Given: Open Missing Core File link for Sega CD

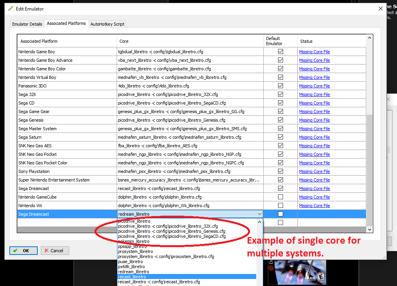Looking at the screenshot, I should point(315,103).
